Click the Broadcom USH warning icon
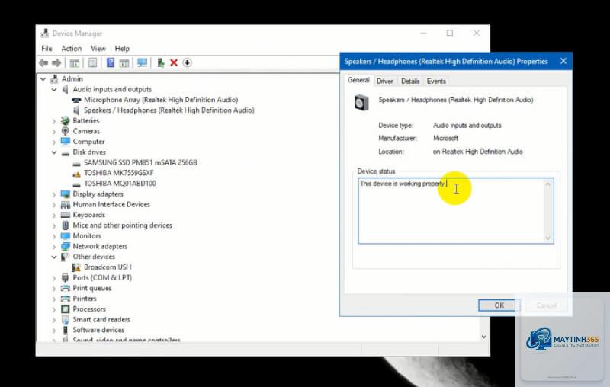This screenshot has height=387, width=610. tap(76, 267)
